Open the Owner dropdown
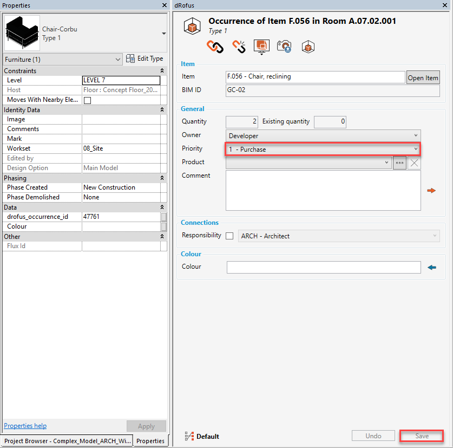The image size is (453, 448). tap(323, 134)
